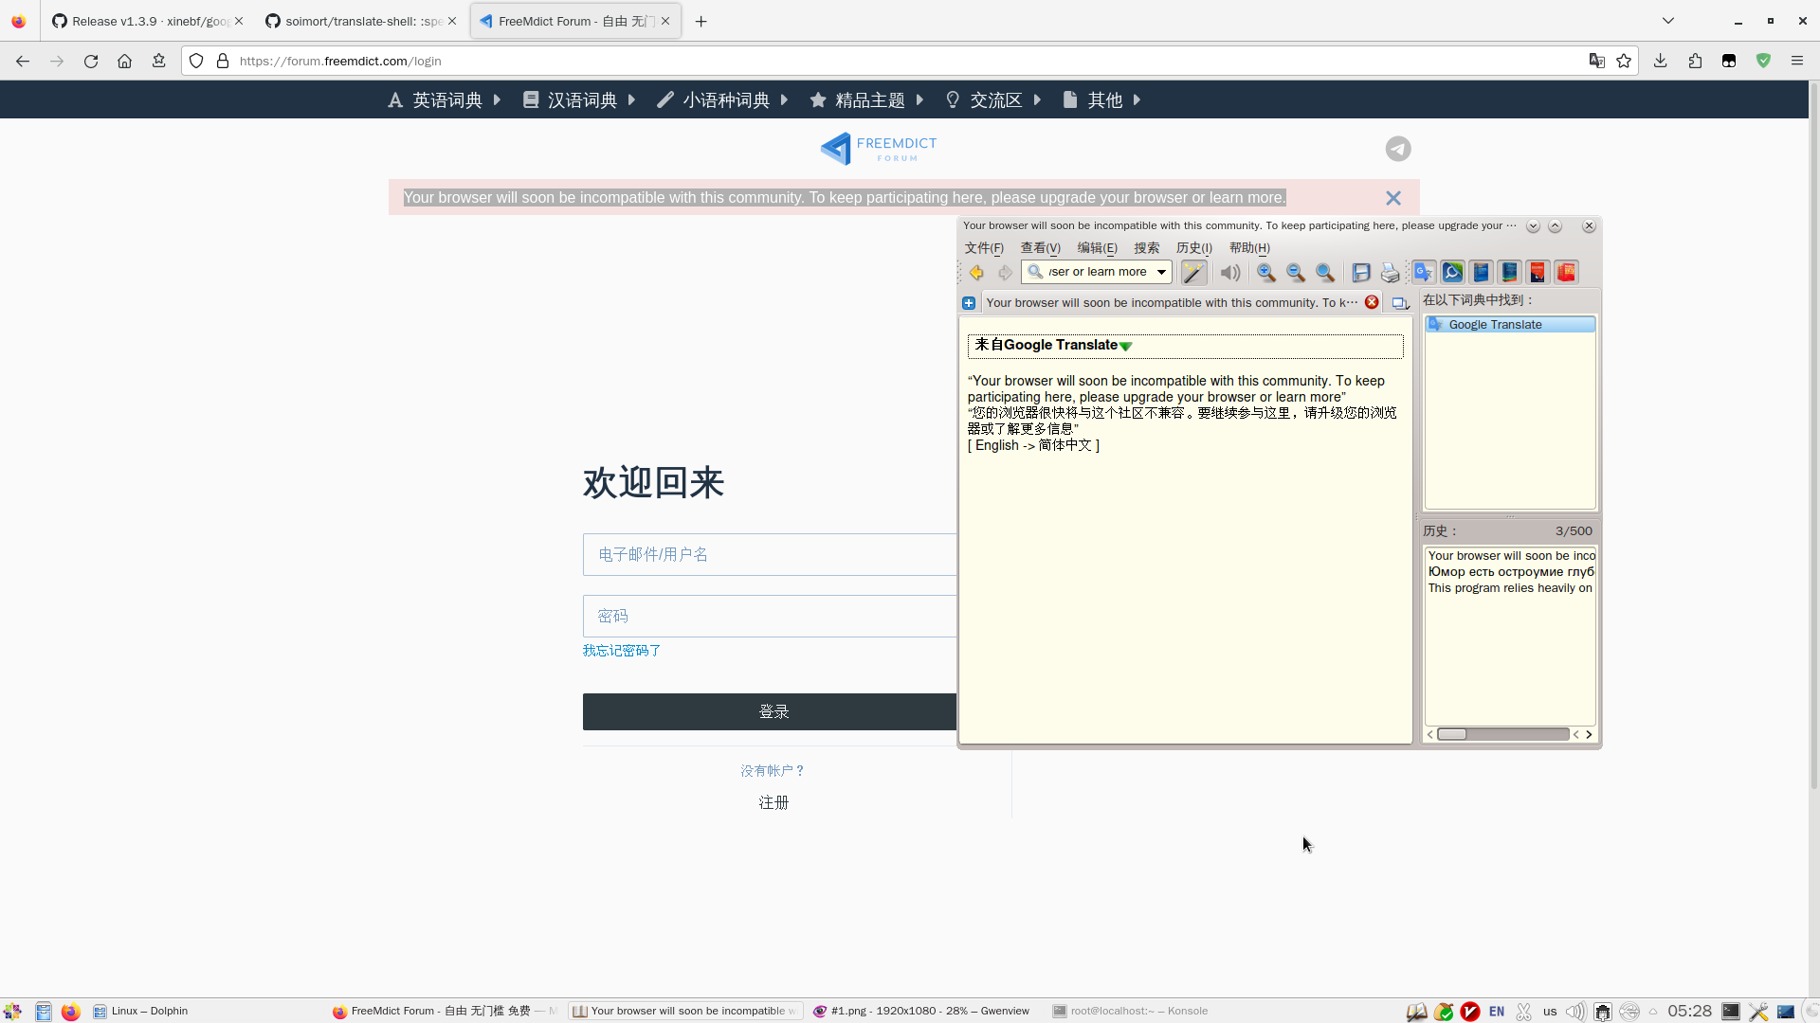Collapse the 来自Google Translate article header
Viewport: 1820px width, 1023px height.
tap(1126, 346)
